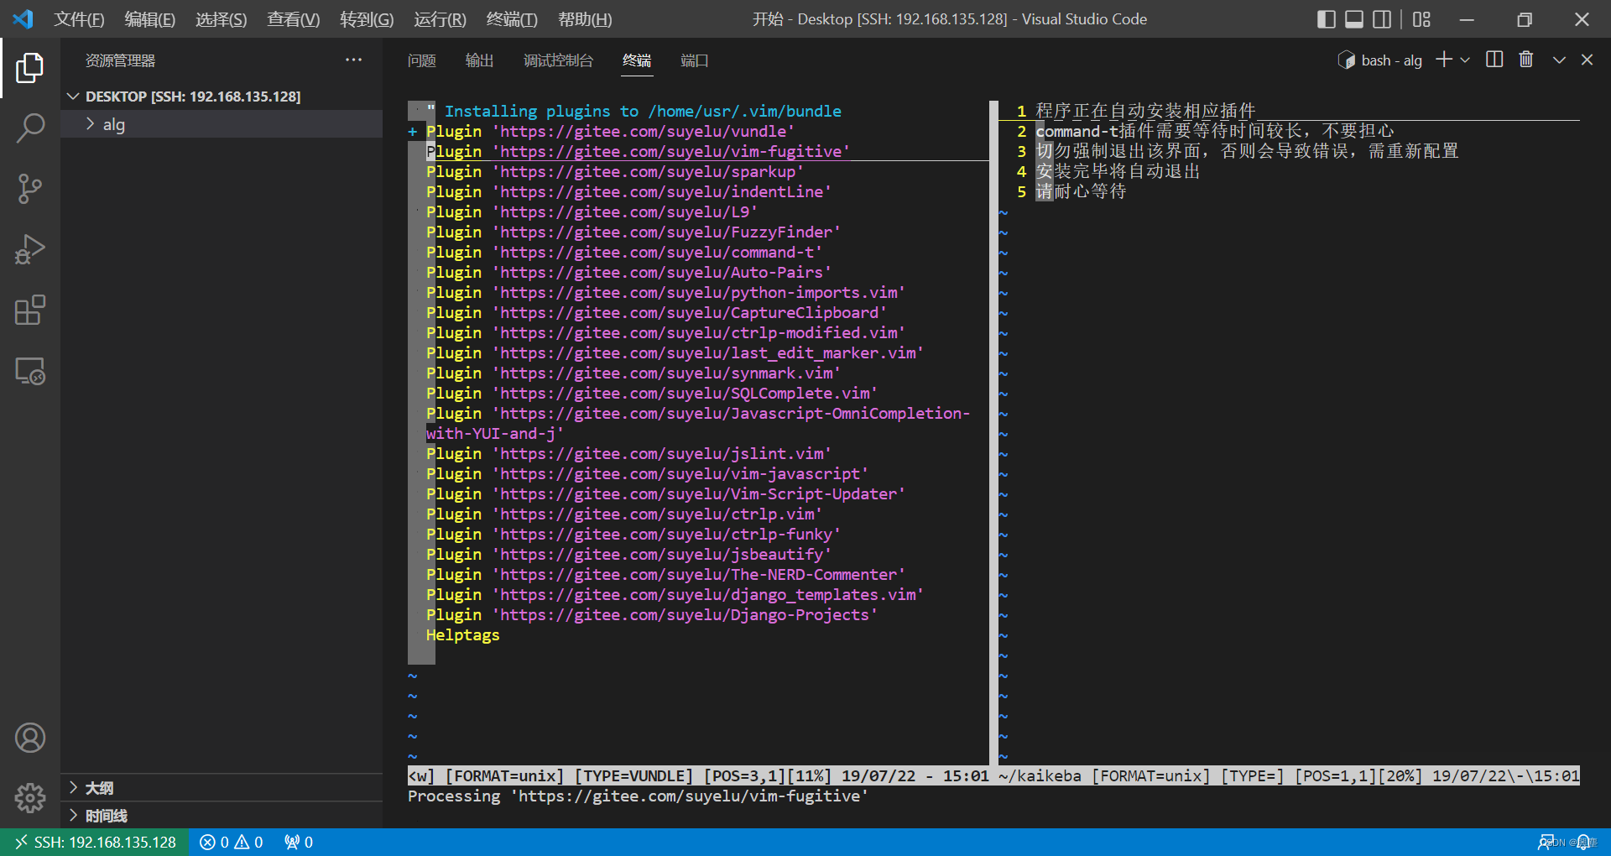The width and height of the screenshot is (1611, 856).
Task: Switch to the 端口 ports tab
Action: [695, 60]
